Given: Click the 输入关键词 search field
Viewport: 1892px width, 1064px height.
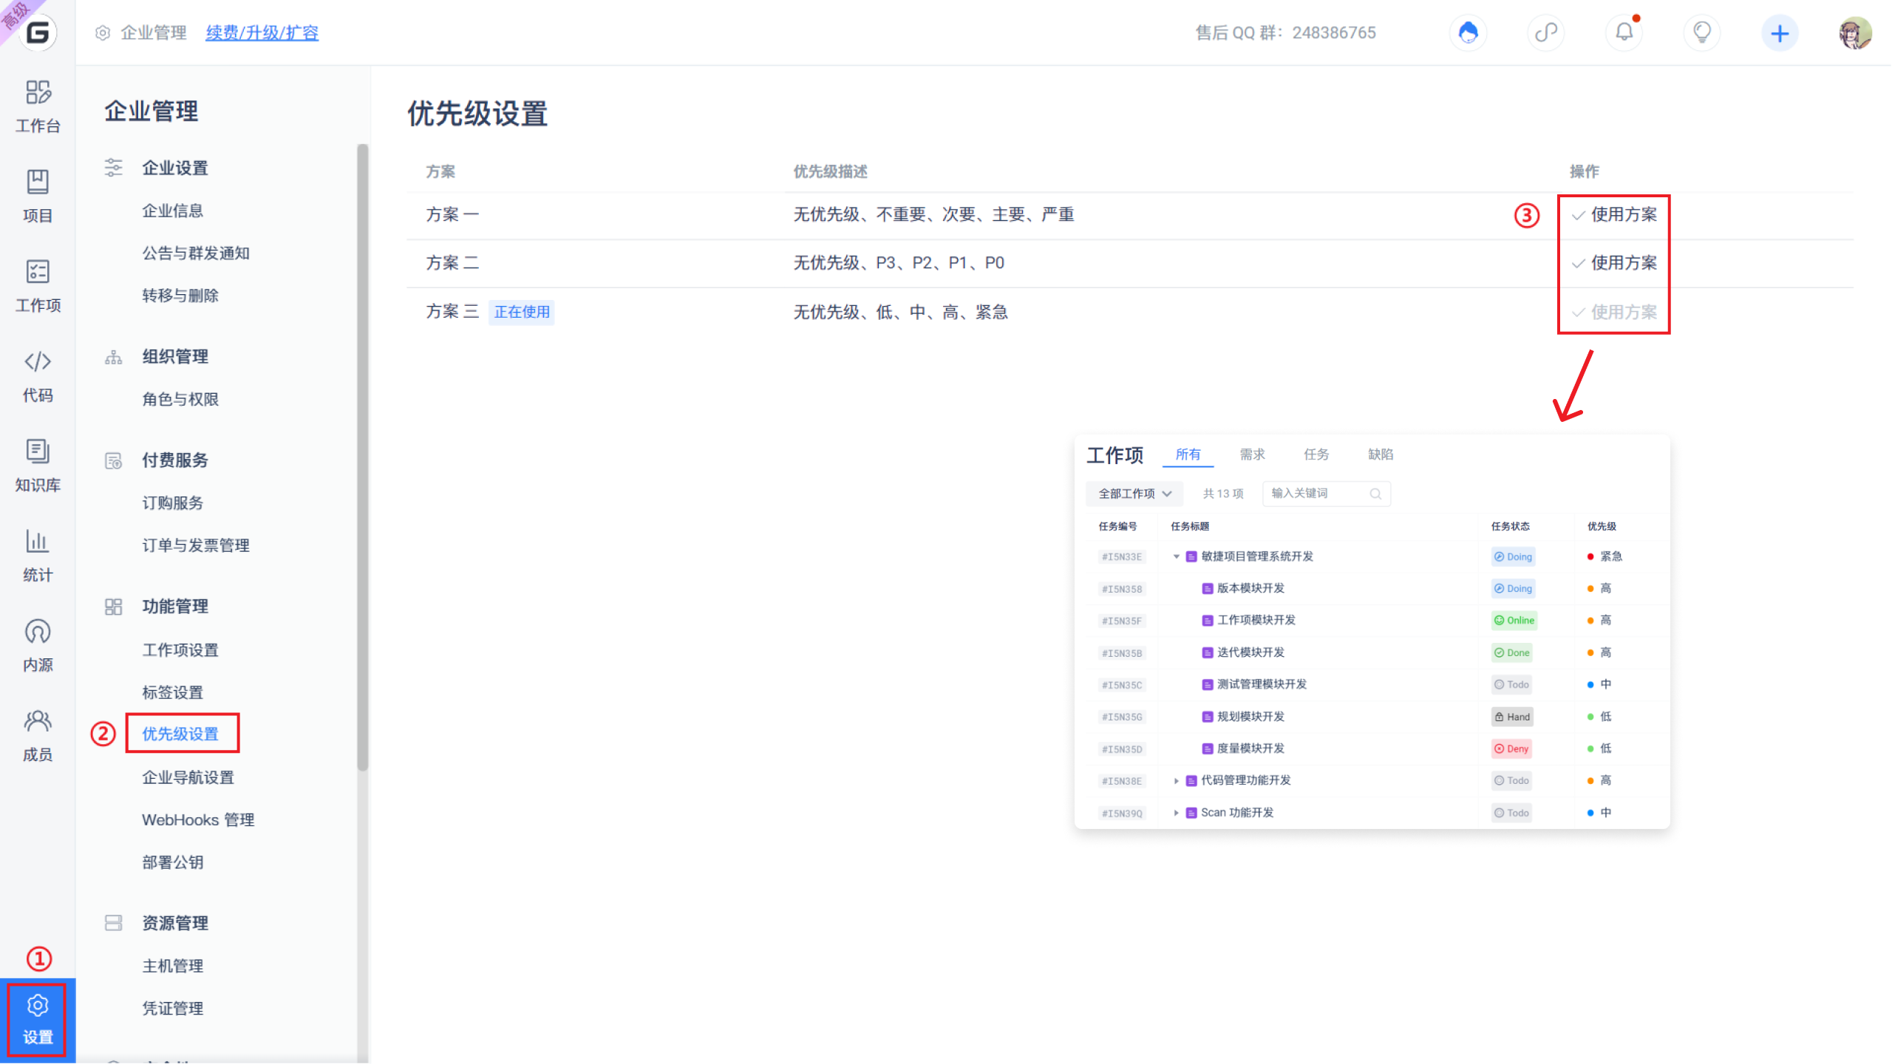Looking at the screenshot, I should pos(1327,494).
